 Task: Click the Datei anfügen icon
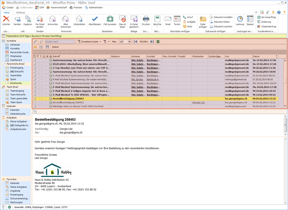coord(203,19)
